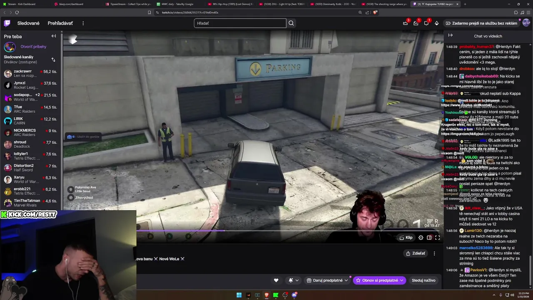Open Sledované in Twitch navigation
533x300 pixels.
pos(28,23)
